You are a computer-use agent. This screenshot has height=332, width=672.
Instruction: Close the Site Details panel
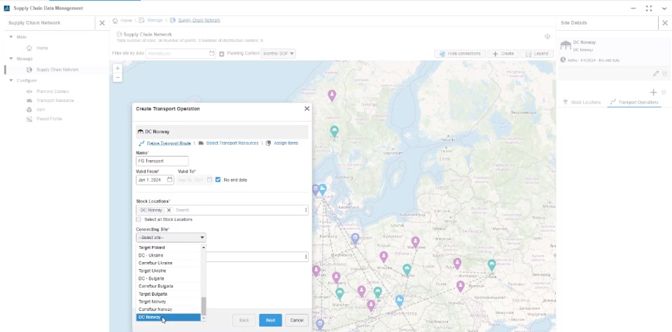(x=665, y=22)
